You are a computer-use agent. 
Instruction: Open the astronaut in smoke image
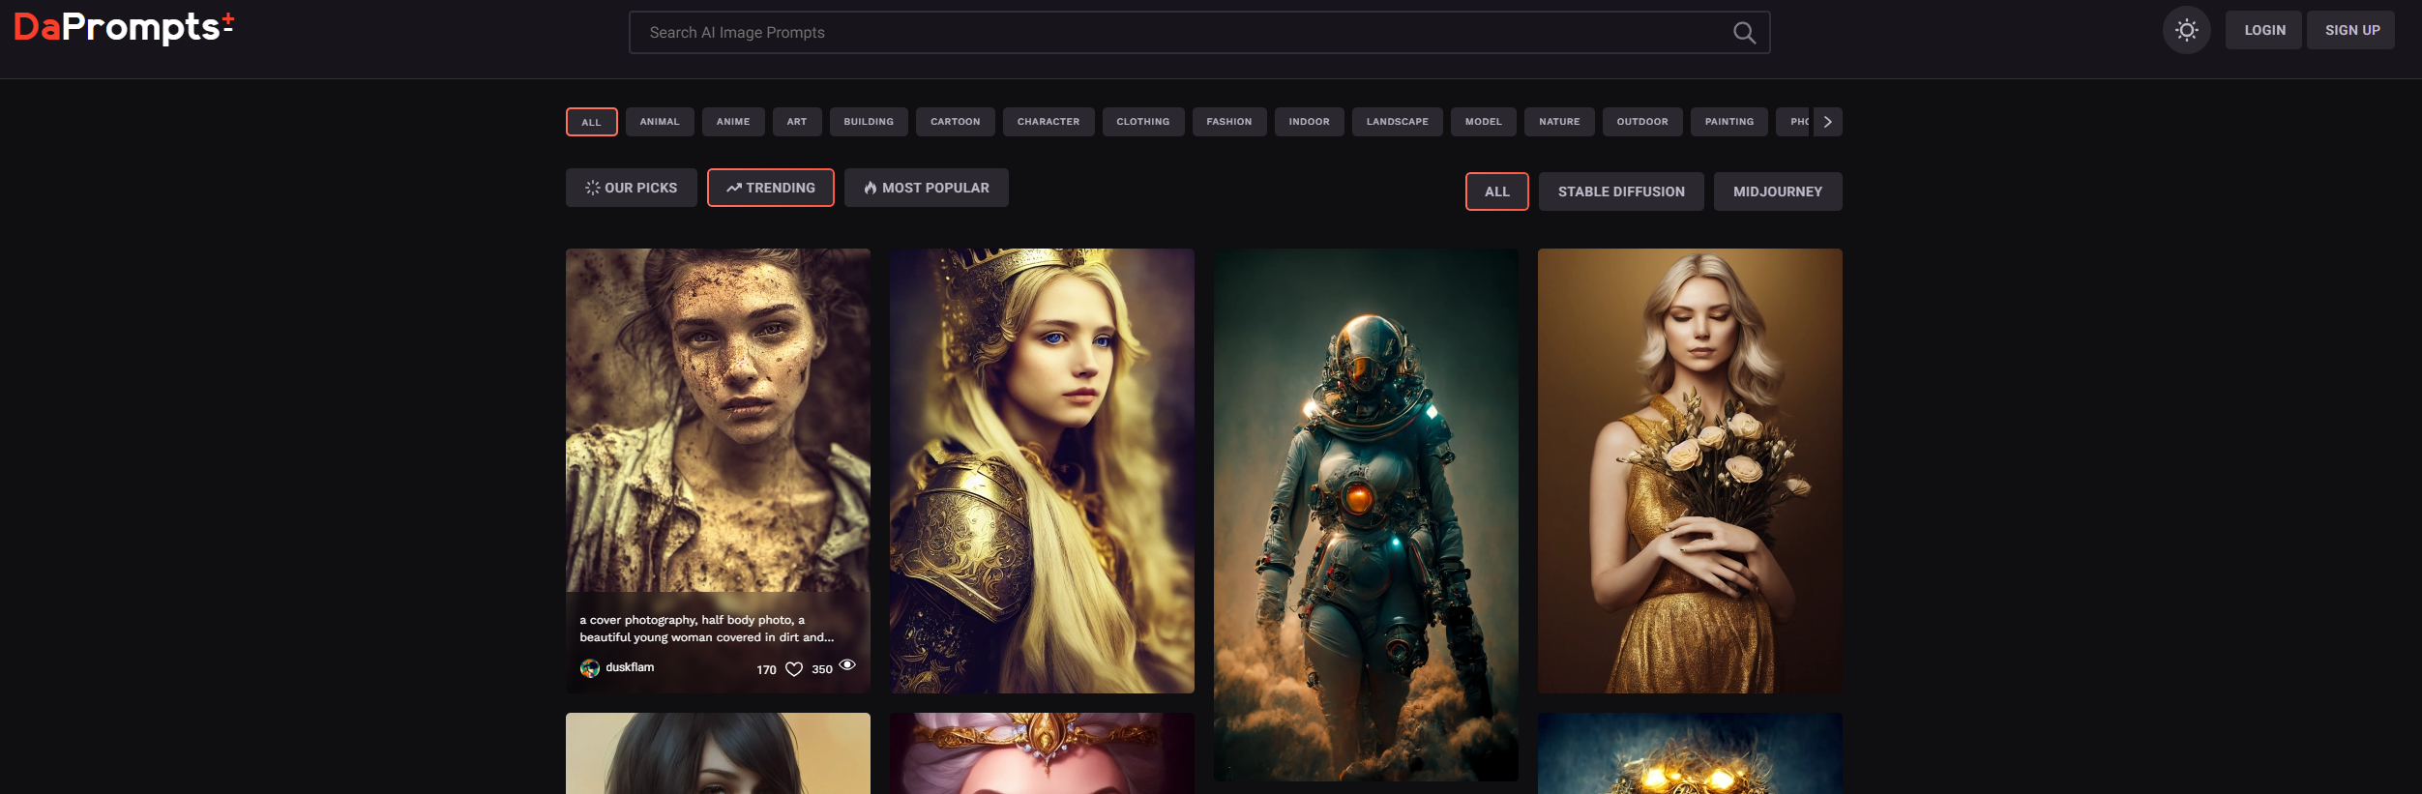pyautogui.click(x=1366, y=515)
